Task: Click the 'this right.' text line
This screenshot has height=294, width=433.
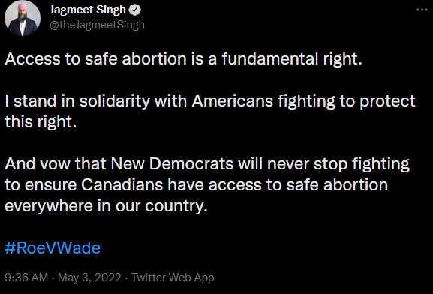Action: coord(41,122)
